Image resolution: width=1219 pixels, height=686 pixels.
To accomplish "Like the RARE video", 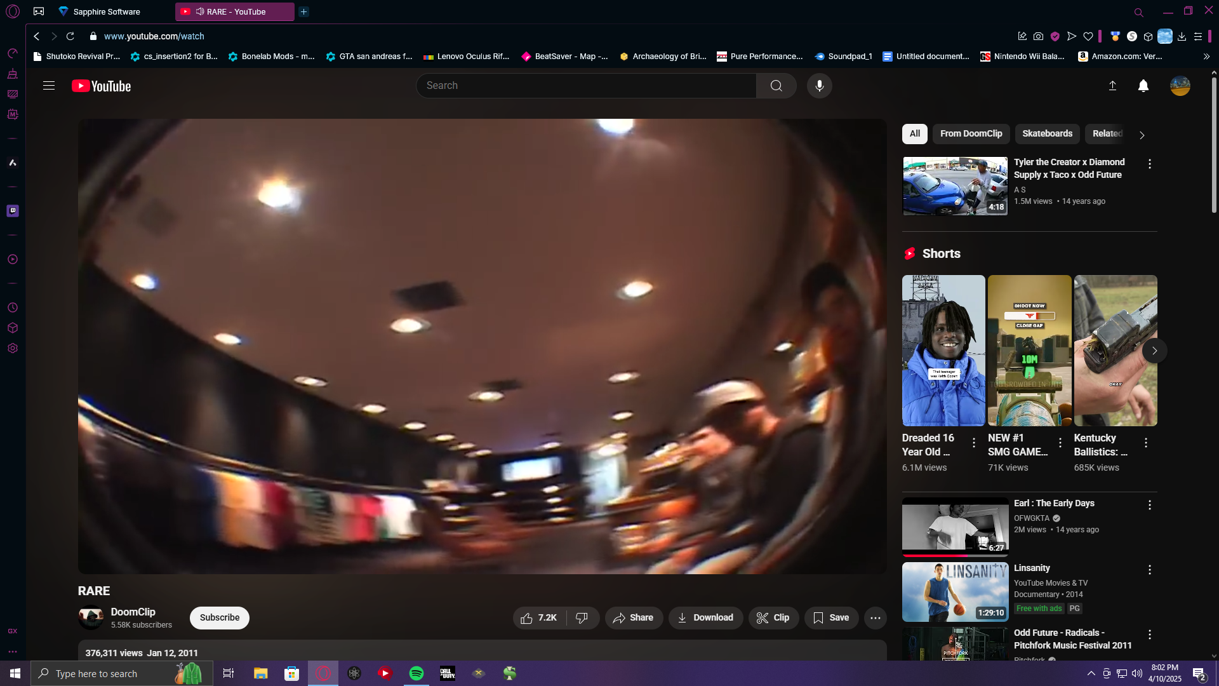I will [539, 617].
